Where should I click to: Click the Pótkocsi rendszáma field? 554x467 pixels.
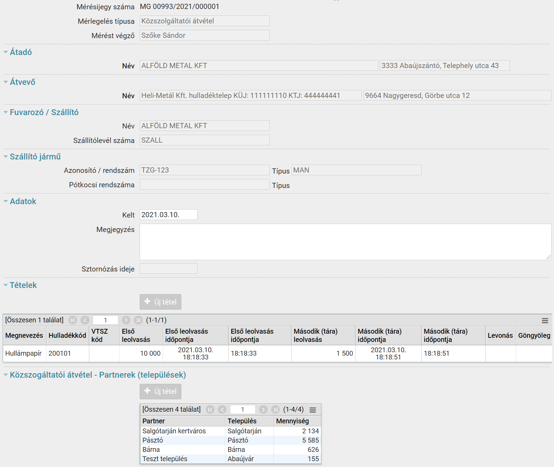click(205, 185)
